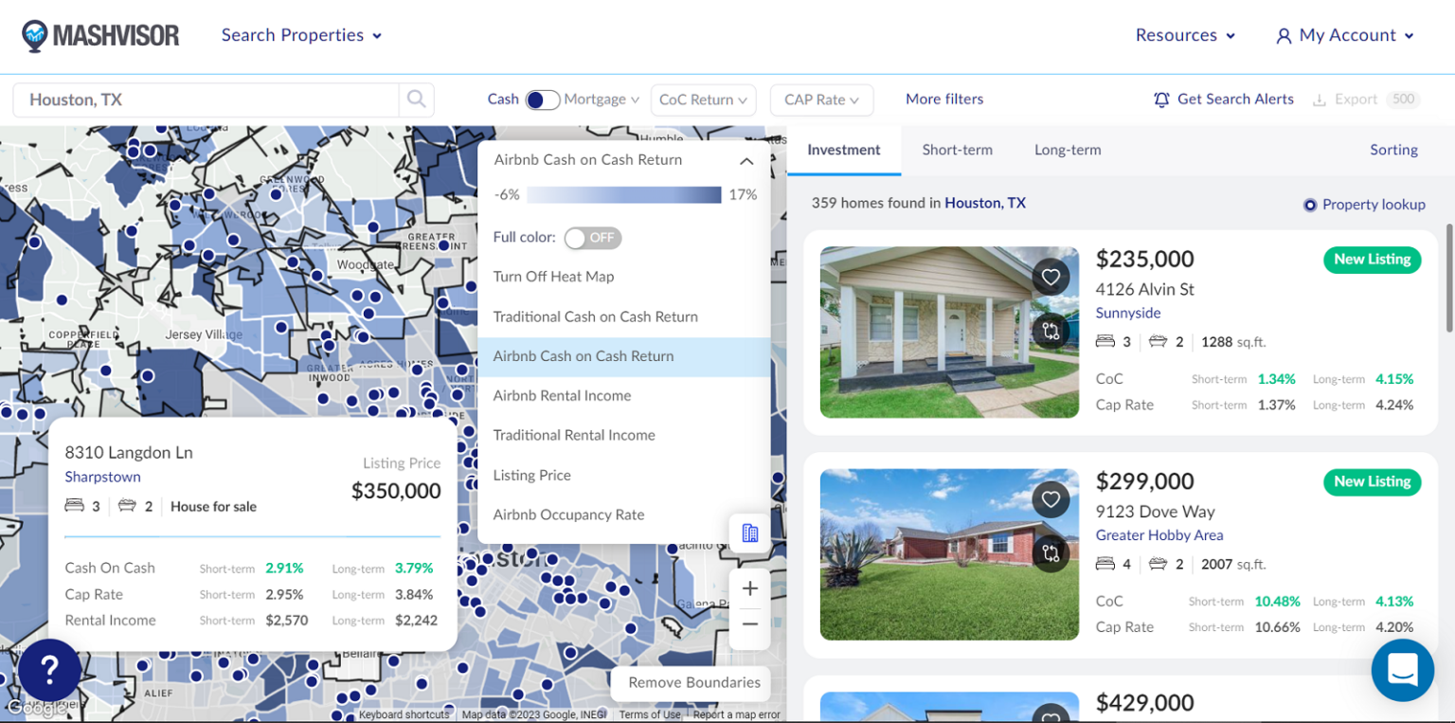Turn on Full color toggle
Viewport: 1455px width, 723px height.
593,238
